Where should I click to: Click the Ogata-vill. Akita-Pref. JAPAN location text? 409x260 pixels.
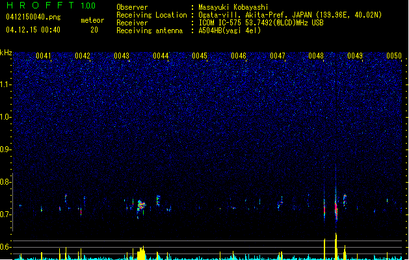[290, 15]
